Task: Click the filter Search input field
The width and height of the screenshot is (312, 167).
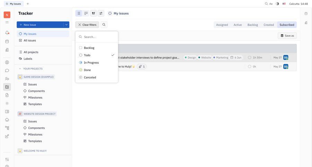Action: click(97, 37)
